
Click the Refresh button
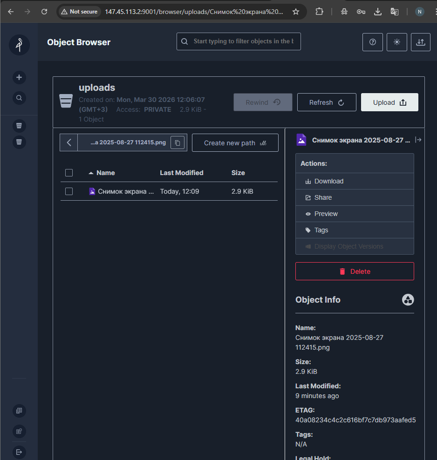click(327, 102)
